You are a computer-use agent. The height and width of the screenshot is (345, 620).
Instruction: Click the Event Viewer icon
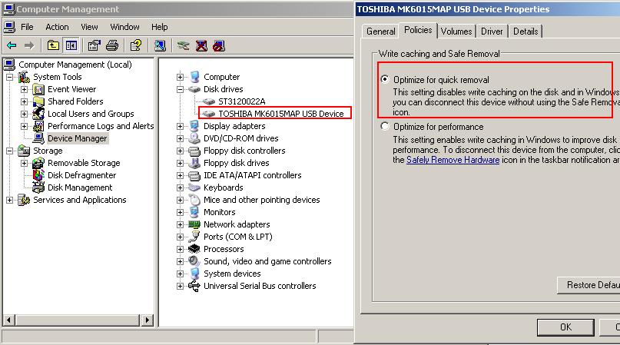coord(38,89)
